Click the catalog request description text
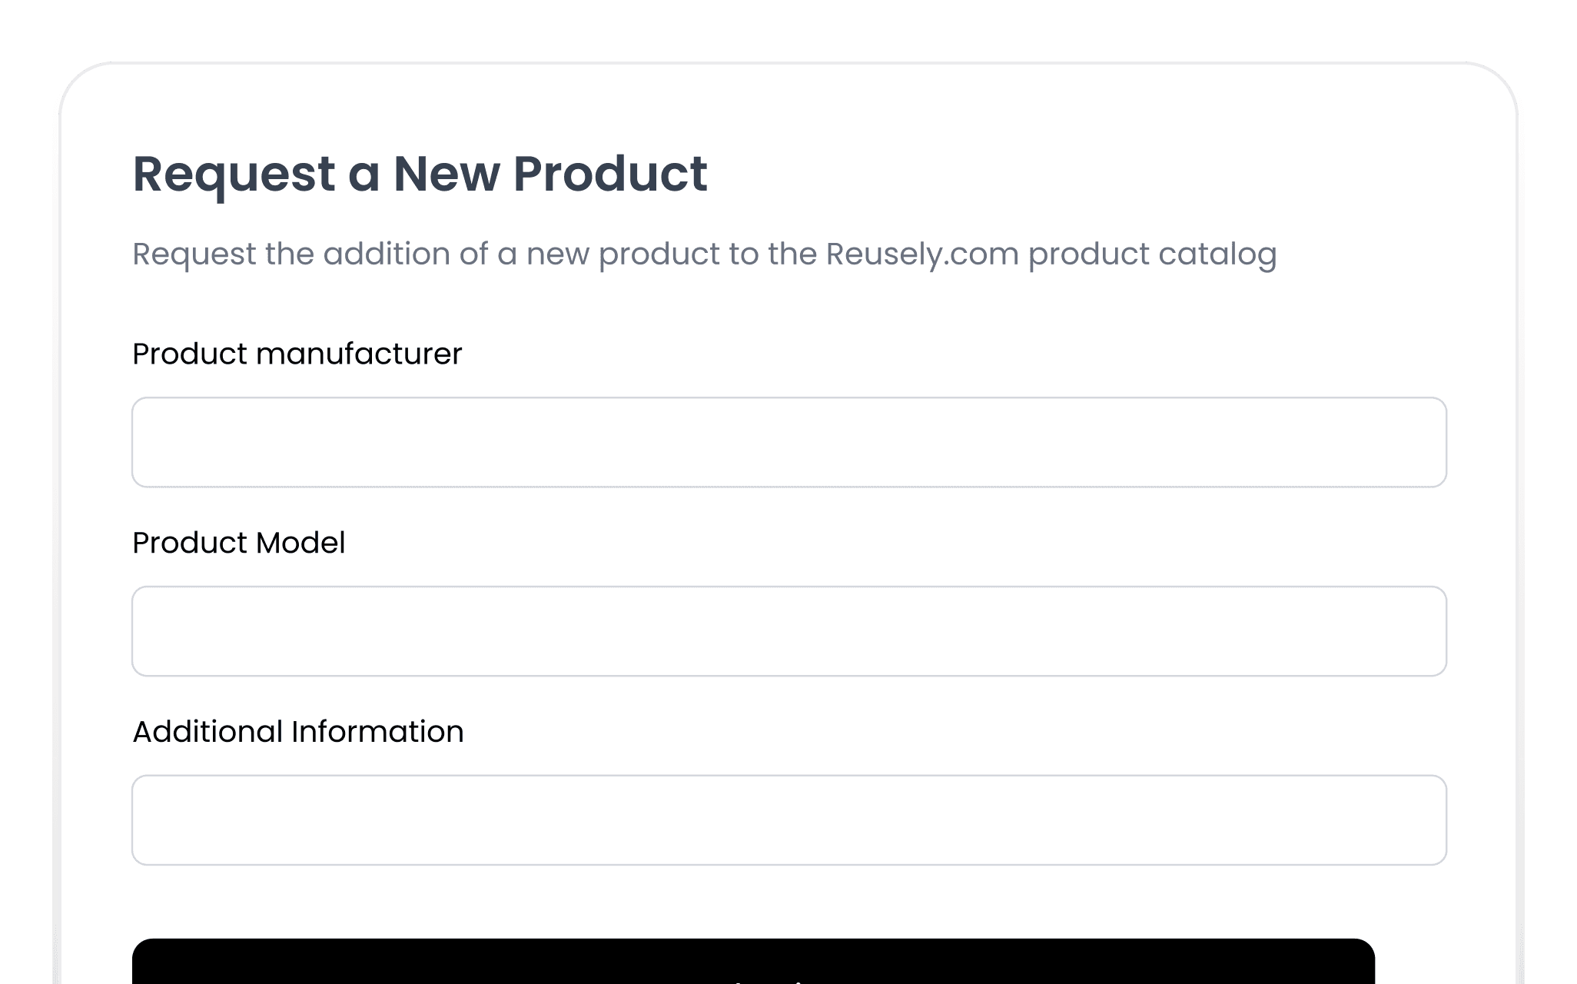This screenshot has height=984, width=1577. (x=705, y=254)
